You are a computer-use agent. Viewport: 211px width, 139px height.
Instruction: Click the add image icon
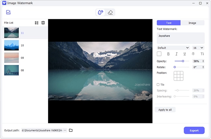pos(8,12)
